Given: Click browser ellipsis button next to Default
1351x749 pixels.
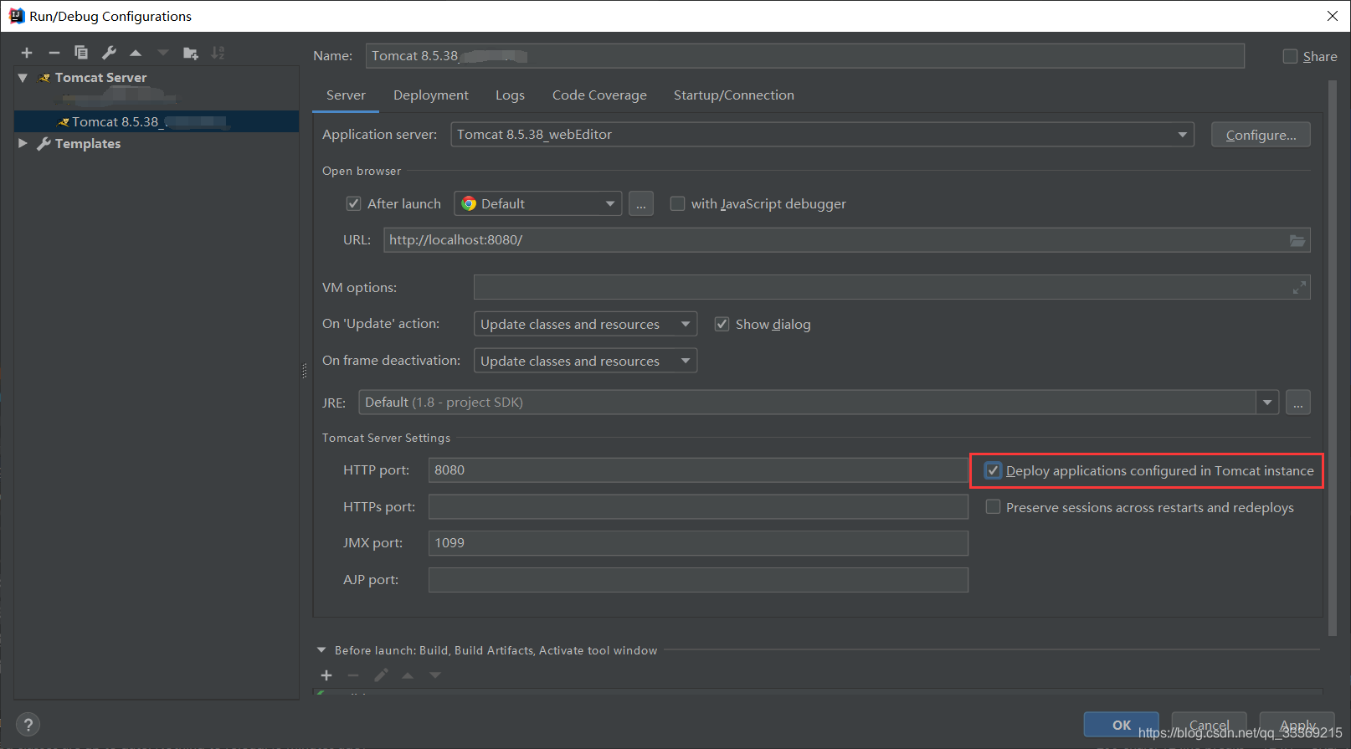Looking at the screenshot, I should [641, 204].
